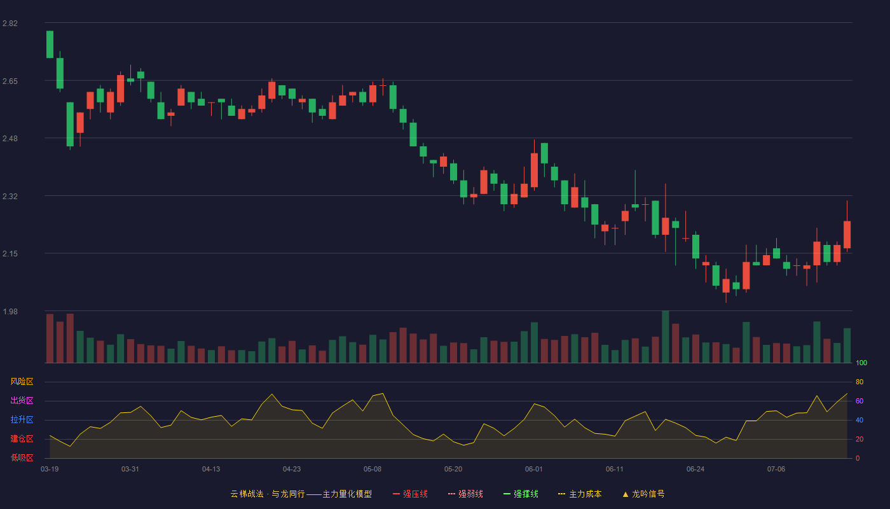The image size is (890, 509).
Task: Click the 风险区 zone label
Action: point(22,382)
